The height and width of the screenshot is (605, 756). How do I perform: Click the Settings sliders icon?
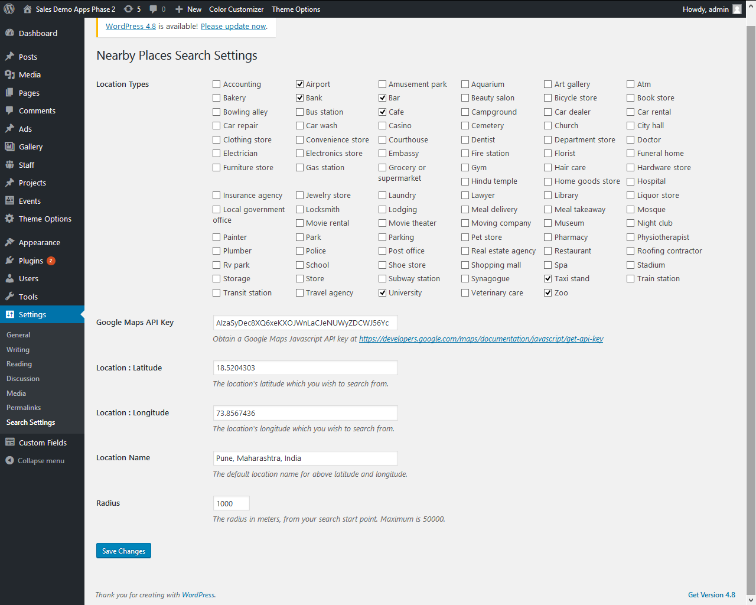[x=9, y=314]
